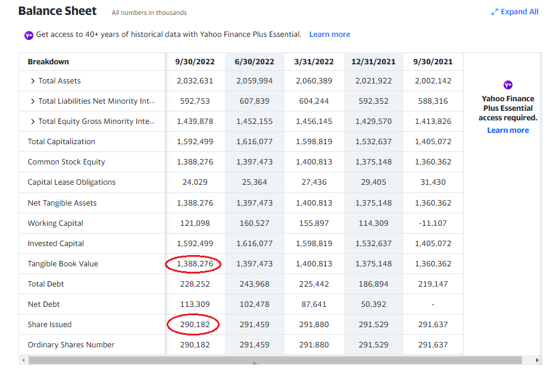Click the 12/31/2021 column header

pyautogui.click(x=373, y=62)
